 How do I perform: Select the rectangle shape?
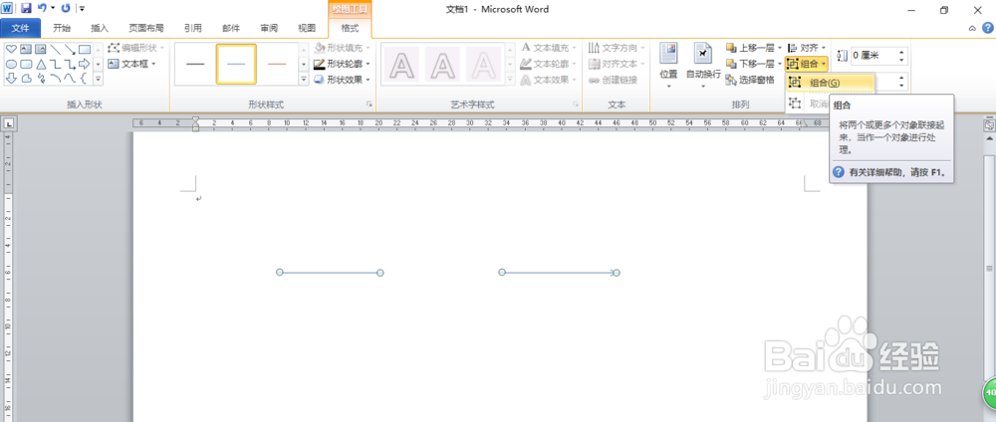(85, 49)
